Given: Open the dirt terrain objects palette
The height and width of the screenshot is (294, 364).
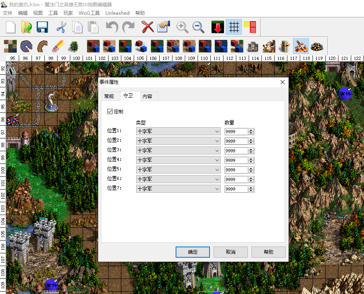Looking at the screenshot, I should [x=93, y=46].
